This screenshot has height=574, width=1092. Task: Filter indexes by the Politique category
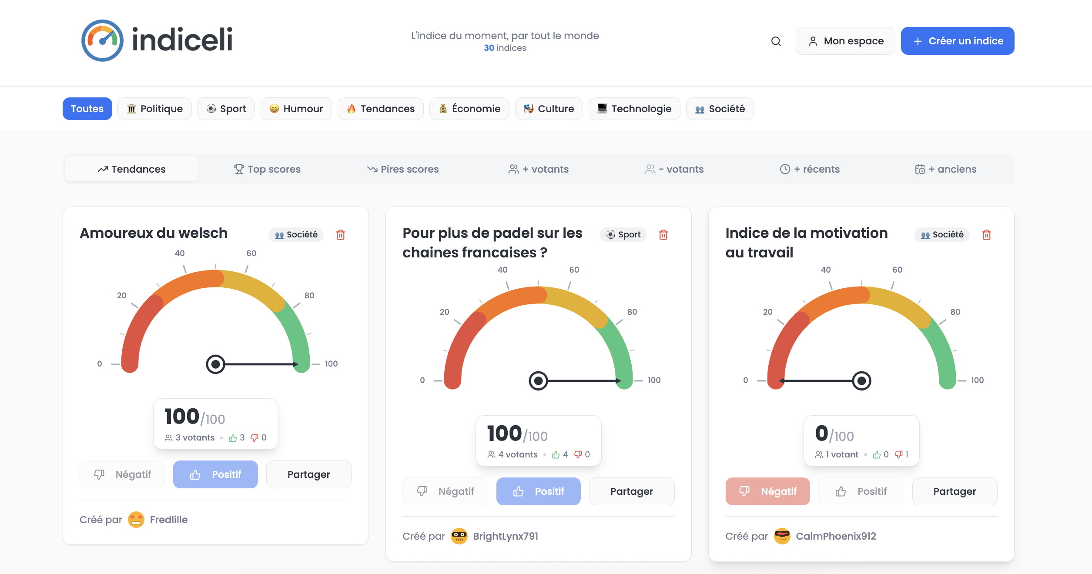click(x=154, y=109)
